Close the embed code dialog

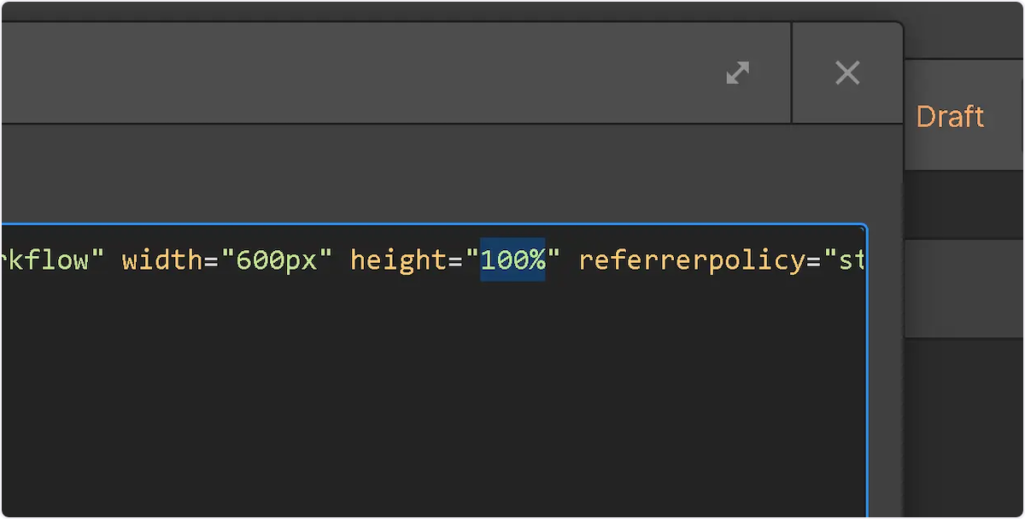[x=847, y=73]
